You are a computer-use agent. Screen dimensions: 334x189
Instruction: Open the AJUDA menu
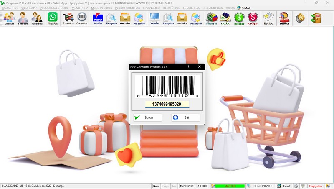coord(230,8)
